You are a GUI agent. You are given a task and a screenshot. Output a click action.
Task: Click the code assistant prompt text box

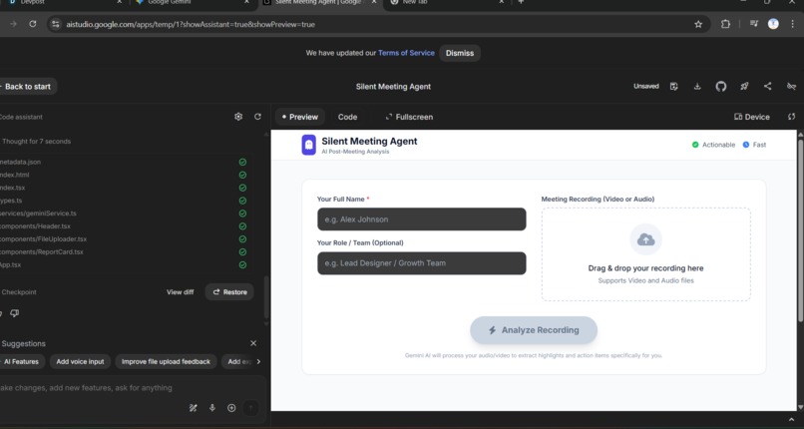[129, 388]
